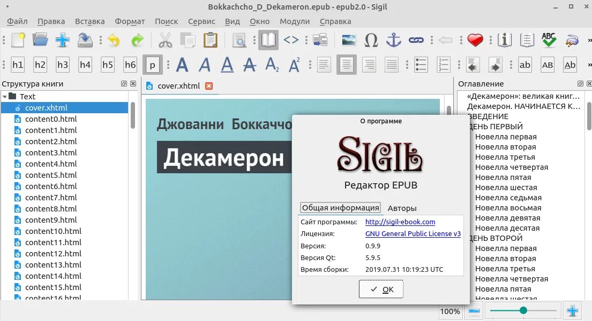Click the validate EPUB icon
The width and height of the screenshot is (592, 321).
pyautogui.click(x=572, y=40)
